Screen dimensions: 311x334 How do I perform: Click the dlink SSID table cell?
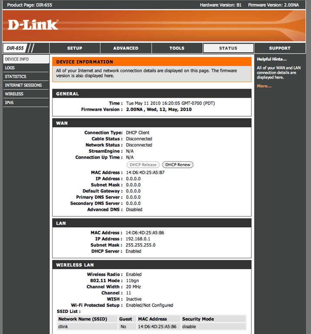tap(87, 327)
